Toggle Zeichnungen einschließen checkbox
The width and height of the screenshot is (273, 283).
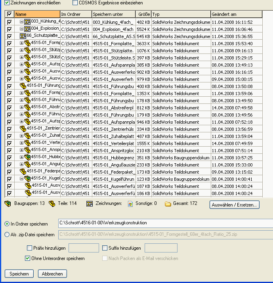point(7,2)
